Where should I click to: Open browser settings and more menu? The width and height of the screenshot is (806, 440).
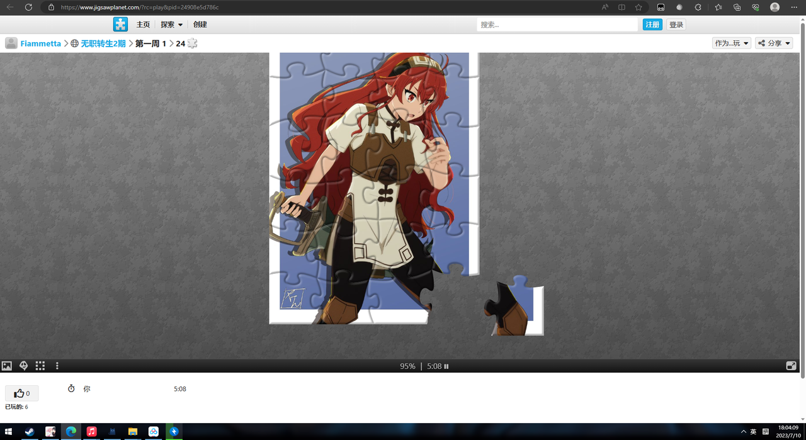coord(794,8)
